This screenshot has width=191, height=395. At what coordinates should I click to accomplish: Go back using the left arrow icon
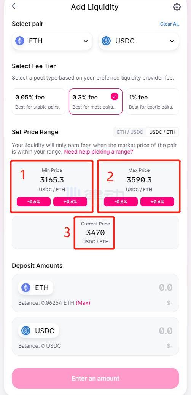click(x=15, y=6)
